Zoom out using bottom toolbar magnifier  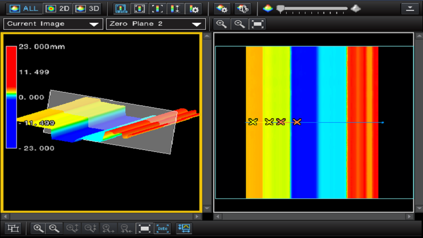pyautogui.click(x=54, y=228)
